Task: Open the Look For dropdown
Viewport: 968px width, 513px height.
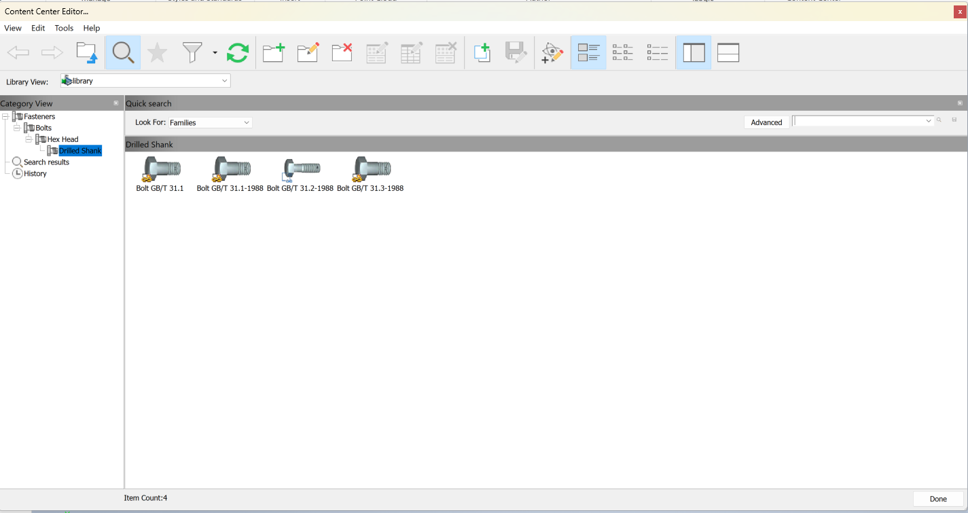Action: point(246,122)
